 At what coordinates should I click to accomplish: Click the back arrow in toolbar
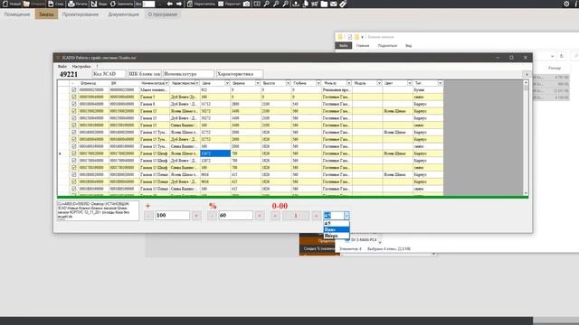(169, 4)
